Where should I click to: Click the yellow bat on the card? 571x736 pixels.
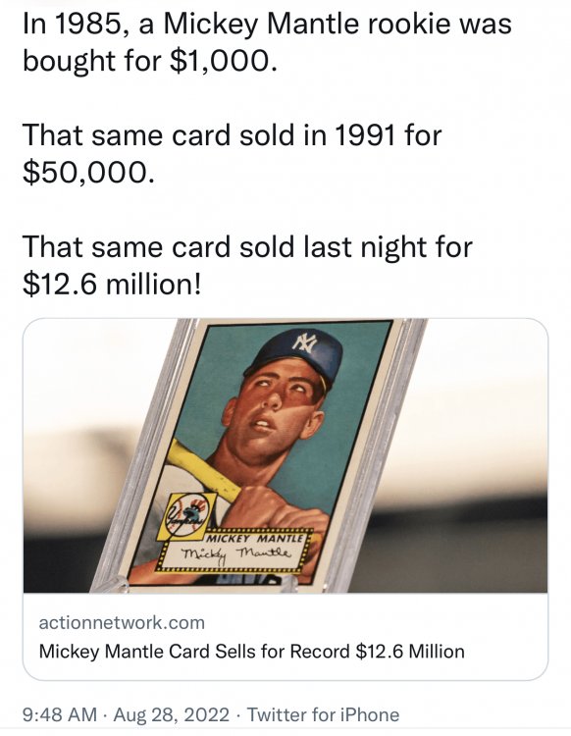(x=202, y=471)
